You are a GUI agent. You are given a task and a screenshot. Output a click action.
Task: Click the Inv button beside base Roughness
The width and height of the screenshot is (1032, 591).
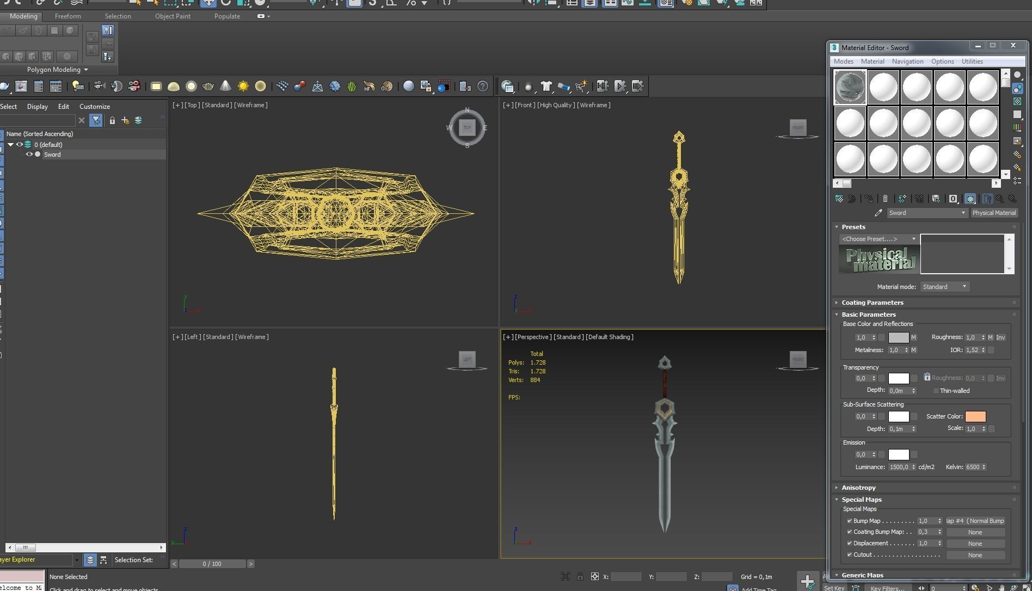(1000, 337)
